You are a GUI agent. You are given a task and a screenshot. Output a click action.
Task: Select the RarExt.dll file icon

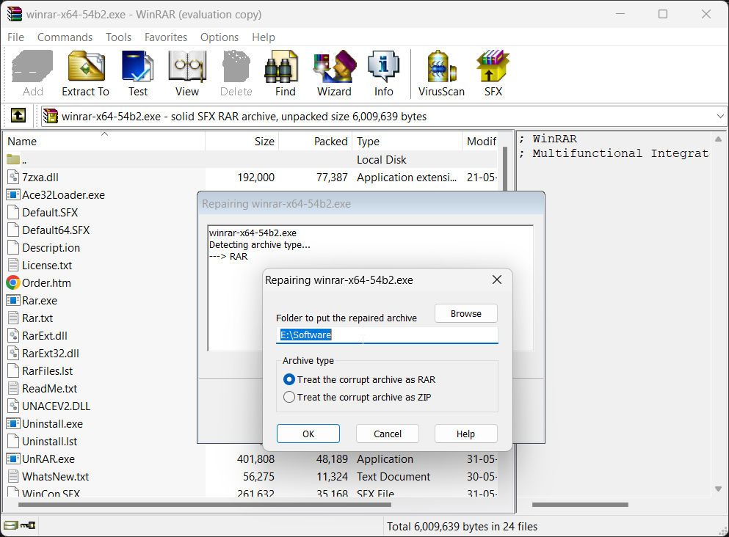(13, 335)
